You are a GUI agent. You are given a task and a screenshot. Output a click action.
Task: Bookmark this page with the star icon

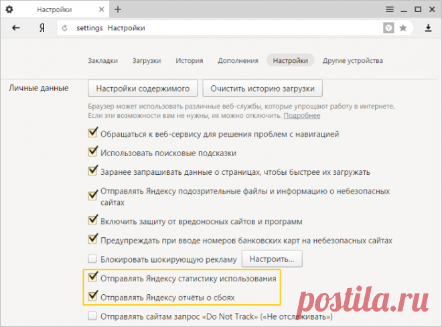click(x=403, y=28)
